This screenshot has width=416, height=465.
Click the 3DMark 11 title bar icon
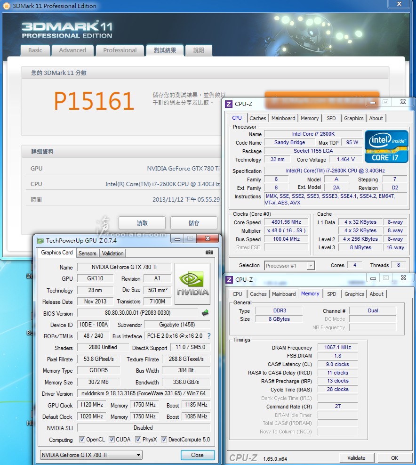[x=6, y=6]
